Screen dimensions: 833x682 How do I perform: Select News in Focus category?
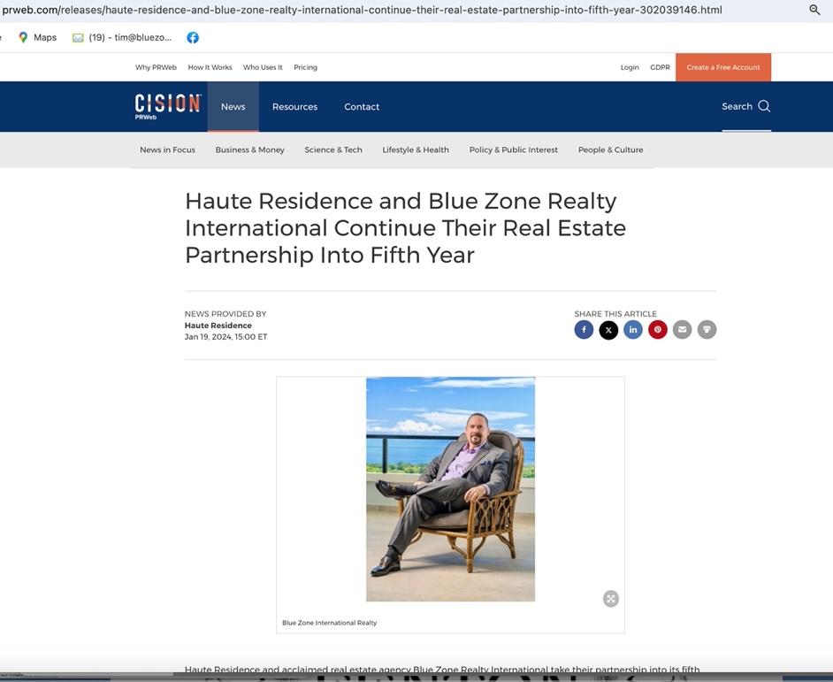pos(167,149)
